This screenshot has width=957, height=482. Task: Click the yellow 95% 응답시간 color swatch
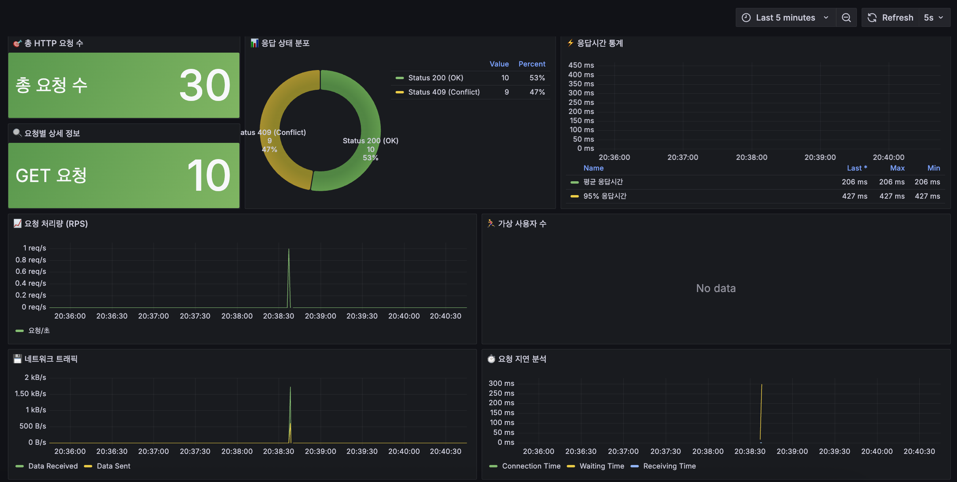tap(574, 196)
